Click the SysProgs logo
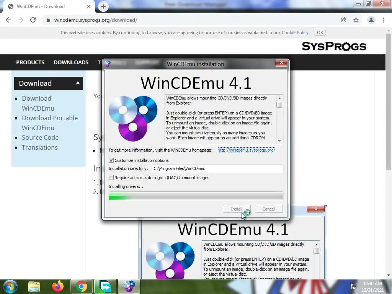The width and height of the screenshot is (392, 294). (334, 46)
